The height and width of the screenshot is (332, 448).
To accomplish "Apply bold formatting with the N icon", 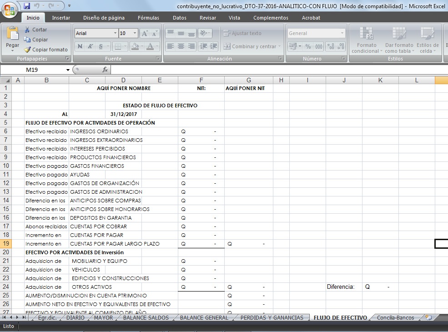I will [x=80, y=45].
